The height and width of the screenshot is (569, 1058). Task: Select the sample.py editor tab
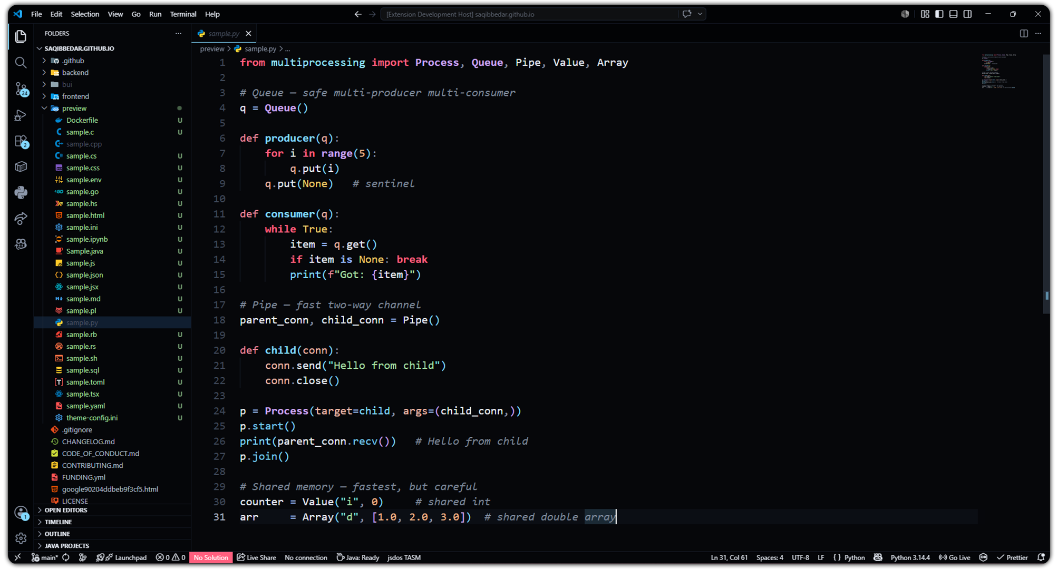[x=224, y=33]
